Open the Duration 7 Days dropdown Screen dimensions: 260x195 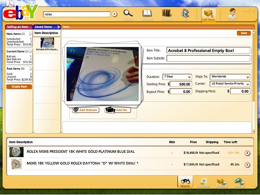177,77
